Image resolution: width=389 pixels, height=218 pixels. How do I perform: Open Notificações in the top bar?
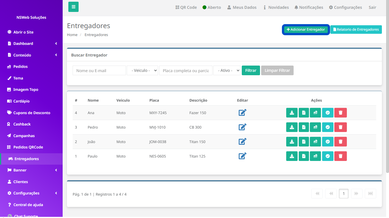point(309,7)
